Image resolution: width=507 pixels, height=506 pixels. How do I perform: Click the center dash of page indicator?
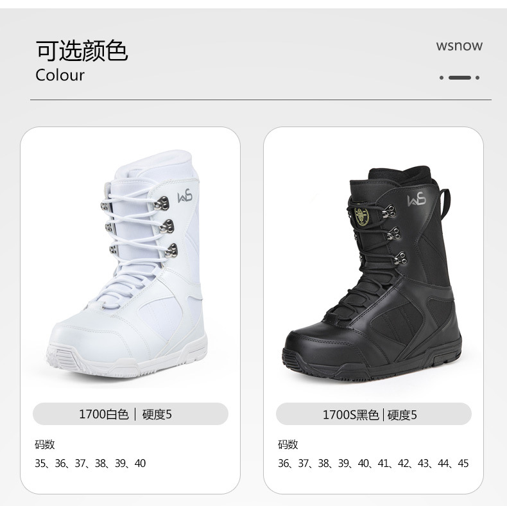coord(460,78)
